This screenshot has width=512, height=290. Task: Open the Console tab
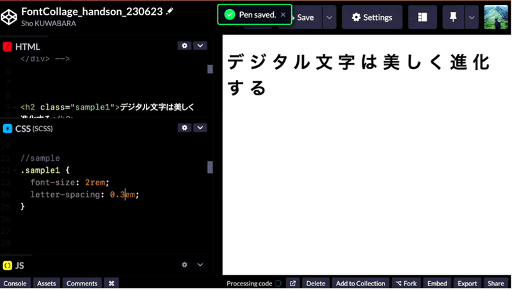tap(15, 283)
